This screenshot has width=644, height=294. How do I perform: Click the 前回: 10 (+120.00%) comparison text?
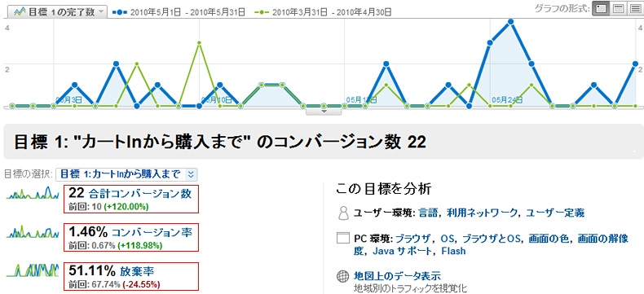pos(108,207)
